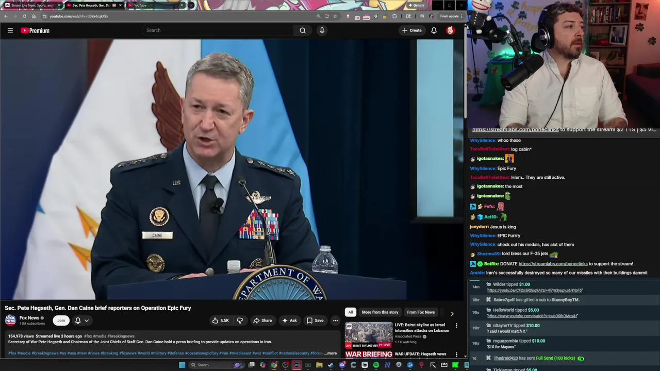
Task: Pause the video by clicking the player
Action: (232, 169)
